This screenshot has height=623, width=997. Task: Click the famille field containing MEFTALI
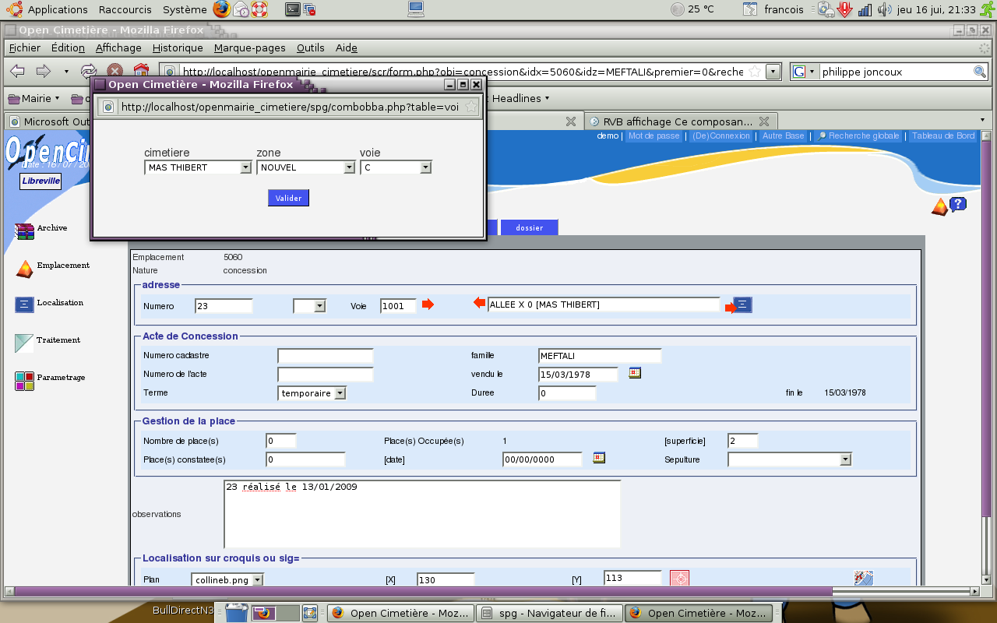[x=600, y=356]
